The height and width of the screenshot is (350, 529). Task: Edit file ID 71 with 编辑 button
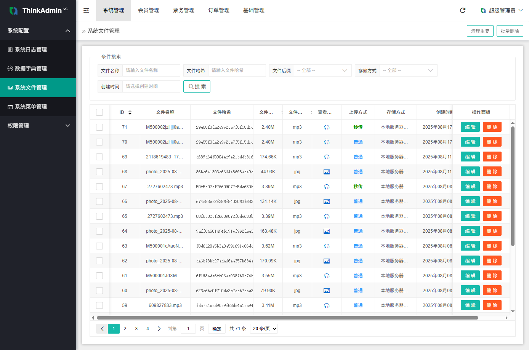(470, 127)
